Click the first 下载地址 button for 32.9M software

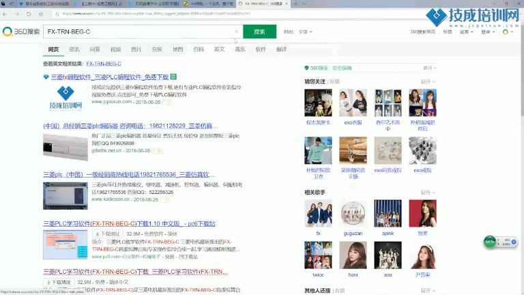point(108,234)
